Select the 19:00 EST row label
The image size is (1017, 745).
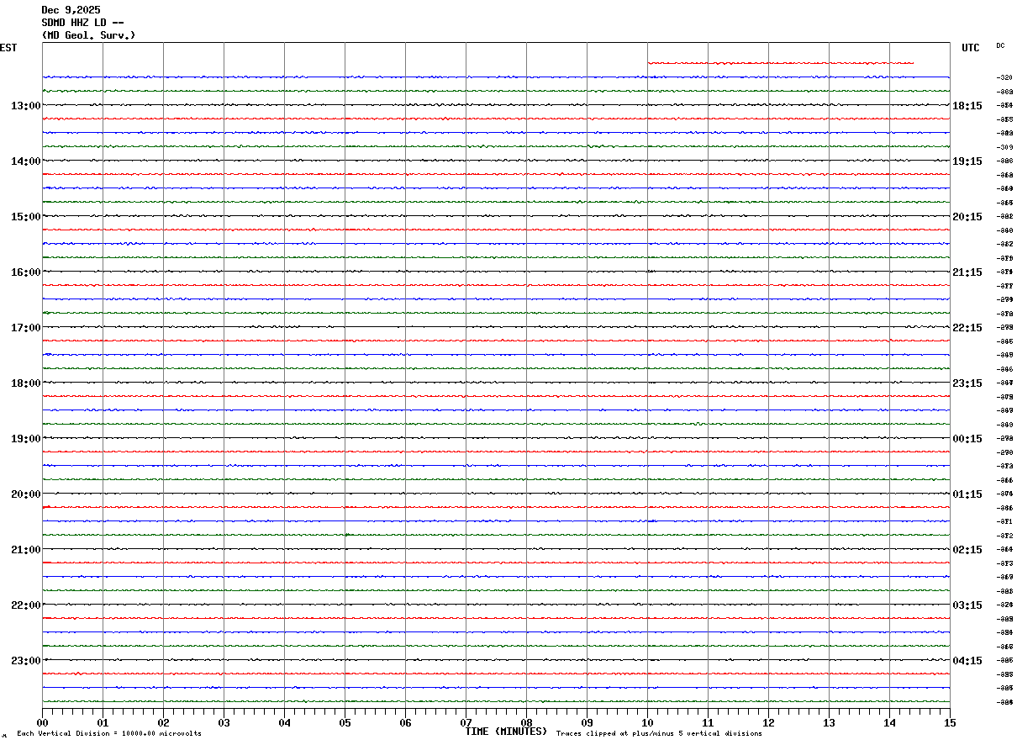click(x=26, y=439)
